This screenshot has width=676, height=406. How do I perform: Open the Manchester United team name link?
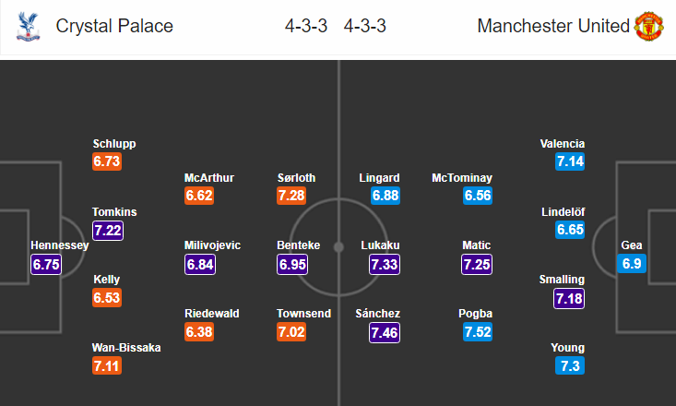(x=553, y=26)
